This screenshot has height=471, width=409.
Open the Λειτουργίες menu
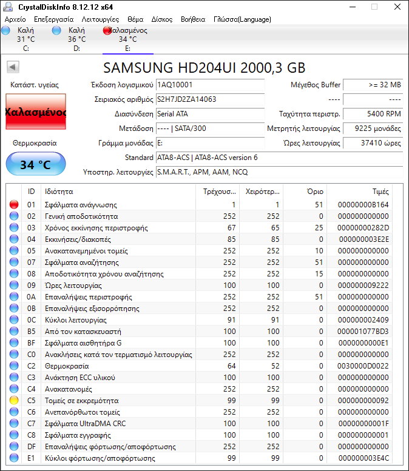pos(101,19)
